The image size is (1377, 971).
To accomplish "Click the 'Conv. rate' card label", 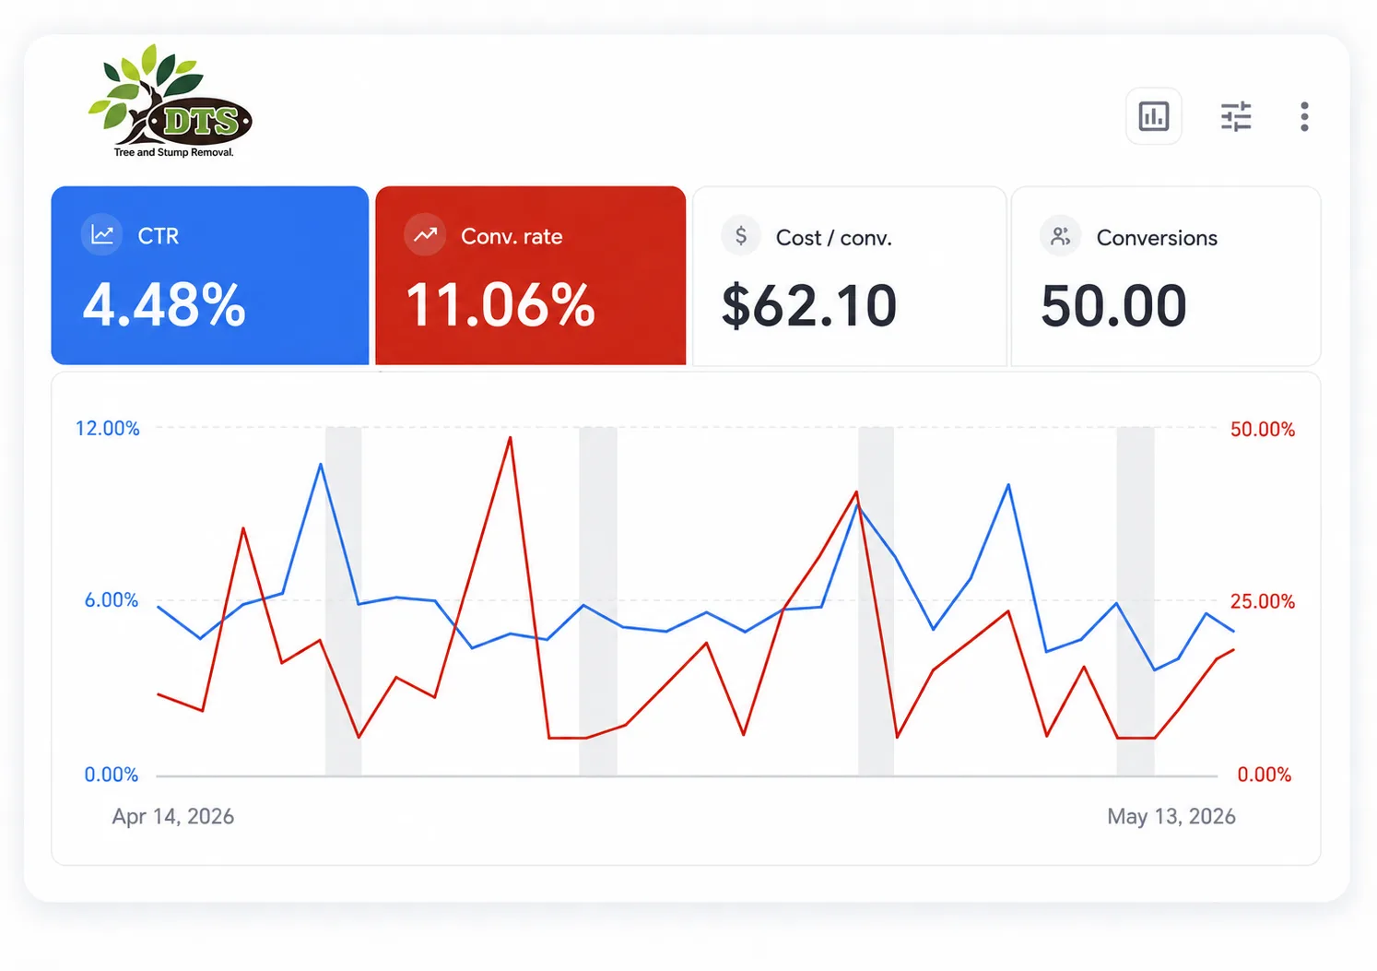I will pyautogui.click(x=512, y=237).
